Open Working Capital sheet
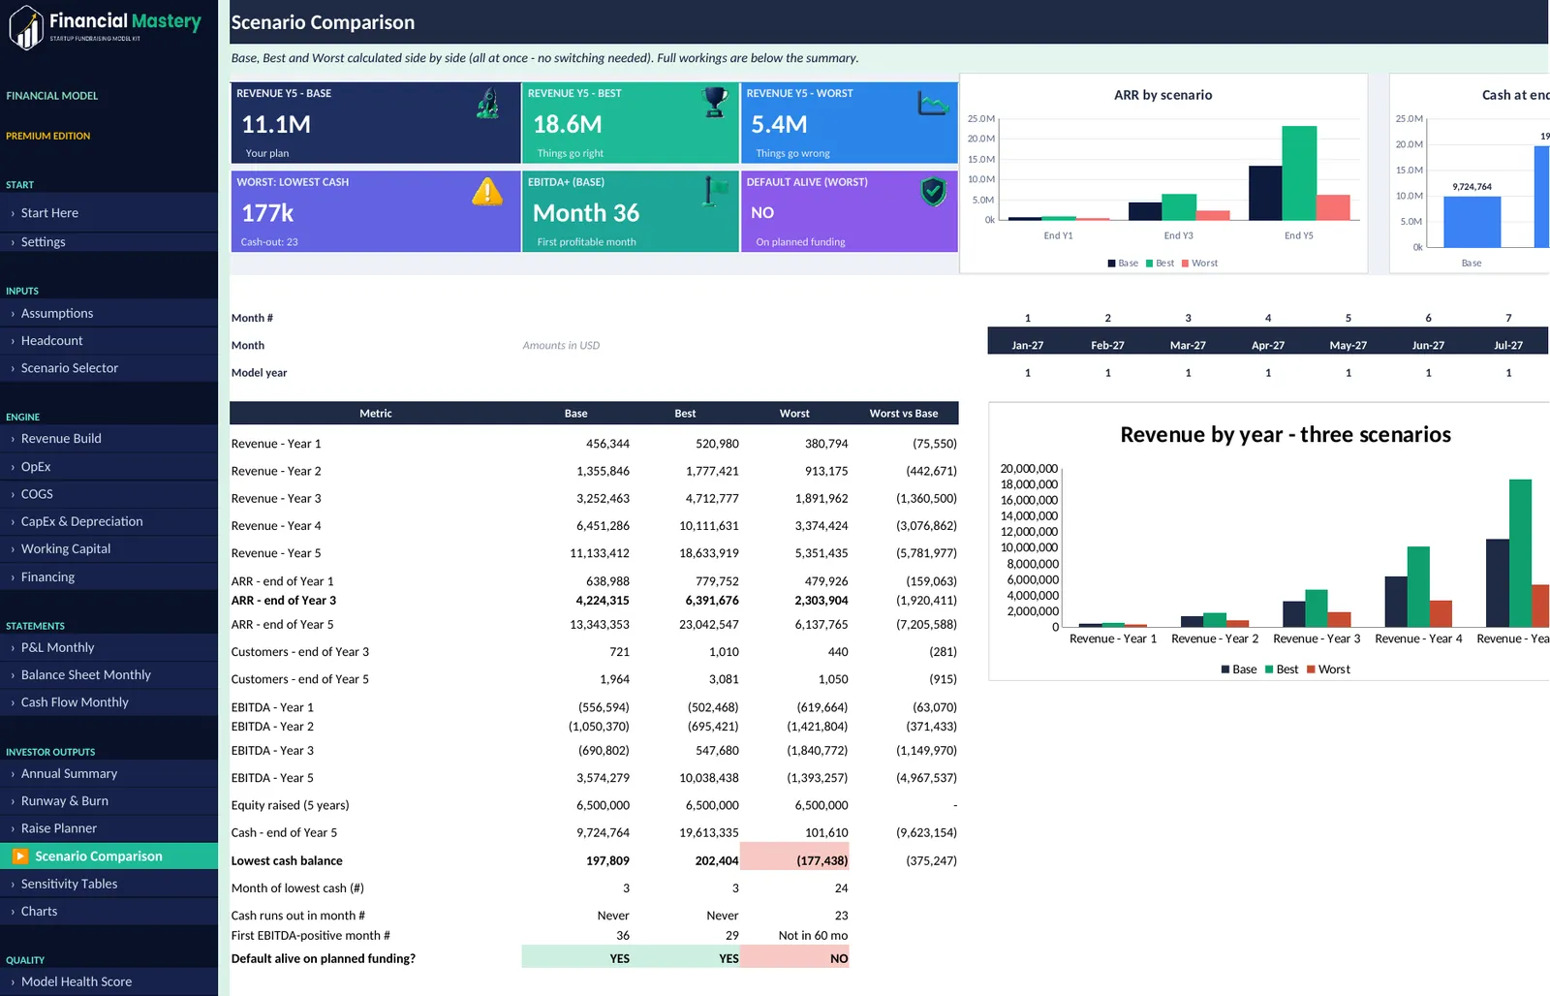 tap(108, 548)
